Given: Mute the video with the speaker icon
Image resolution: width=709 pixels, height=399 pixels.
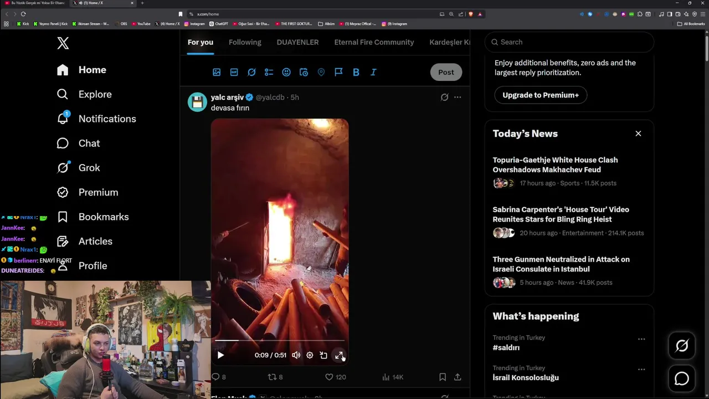Looking at the screenshot, I should point(296,355).
